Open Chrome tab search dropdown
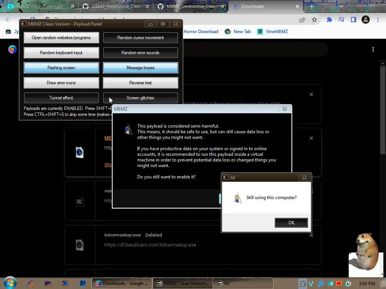Image resolution: width=386 pixels, height=289 pixels. click(341, 6)
